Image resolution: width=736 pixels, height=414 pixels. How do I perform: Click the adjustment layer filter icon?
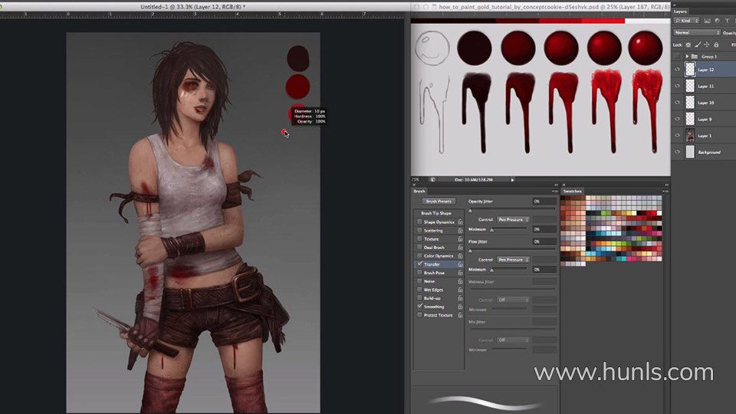tap(718, 21)
